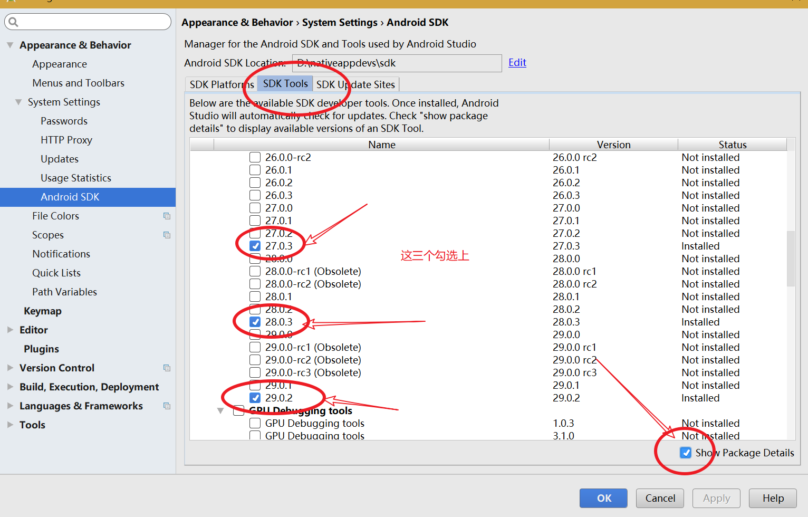Open Menus and Toolbars settings
The width and height of the screenshot is (808, 517).
(x=78, y=83)
